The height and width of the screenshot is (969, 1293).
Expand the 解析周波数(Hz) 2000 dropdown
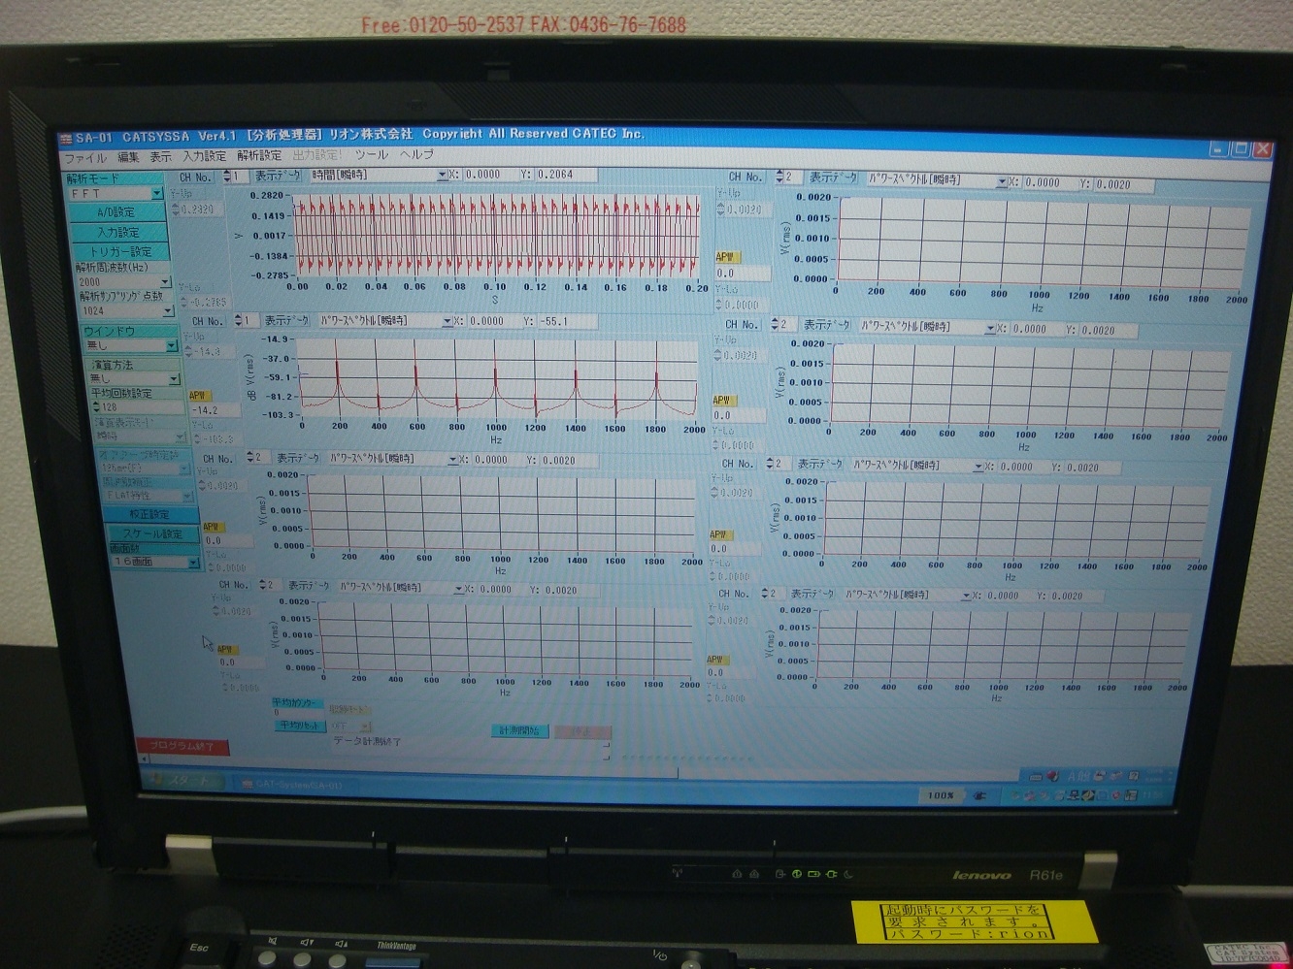tap(164, 282)
